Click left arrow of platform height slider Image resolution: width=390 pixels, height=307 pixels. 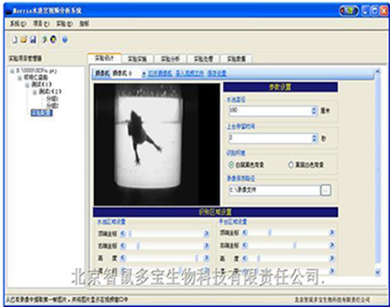(245, 258)
